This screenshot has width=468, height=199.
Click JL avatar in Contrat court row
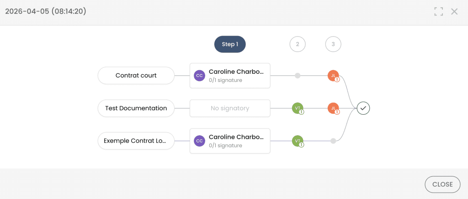pyautogui.click(x=333, y=76)
